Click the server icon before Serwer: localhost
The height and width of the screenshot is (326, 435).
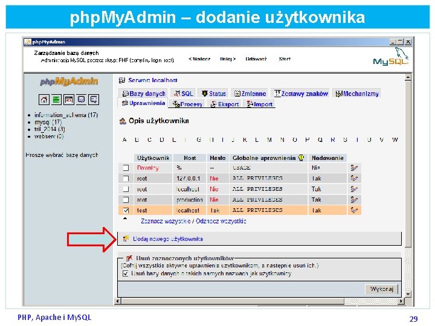(122, 80)
